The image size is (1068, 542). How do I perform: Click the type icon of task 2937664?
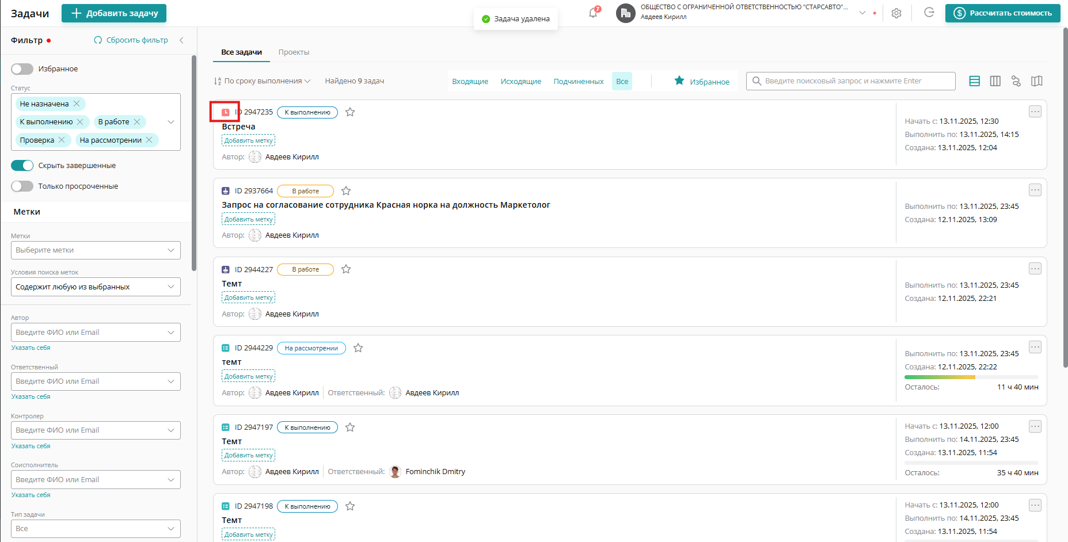point(226,191)
